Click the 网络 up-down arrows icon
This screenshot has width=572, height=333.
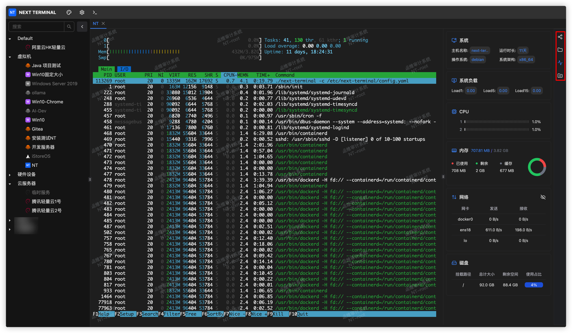(454, 197)
